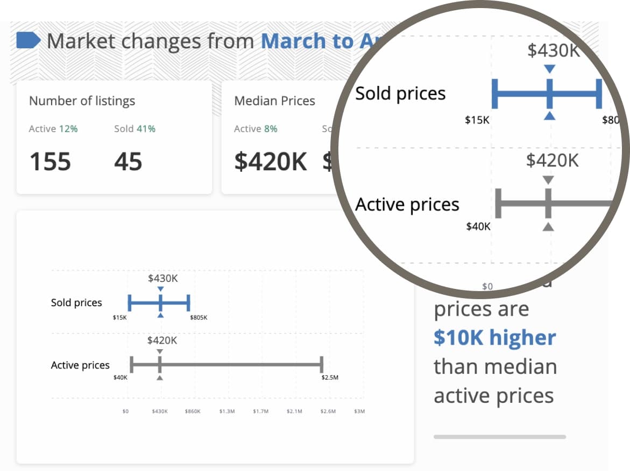Click the 155 active listings count

point(50,162)
